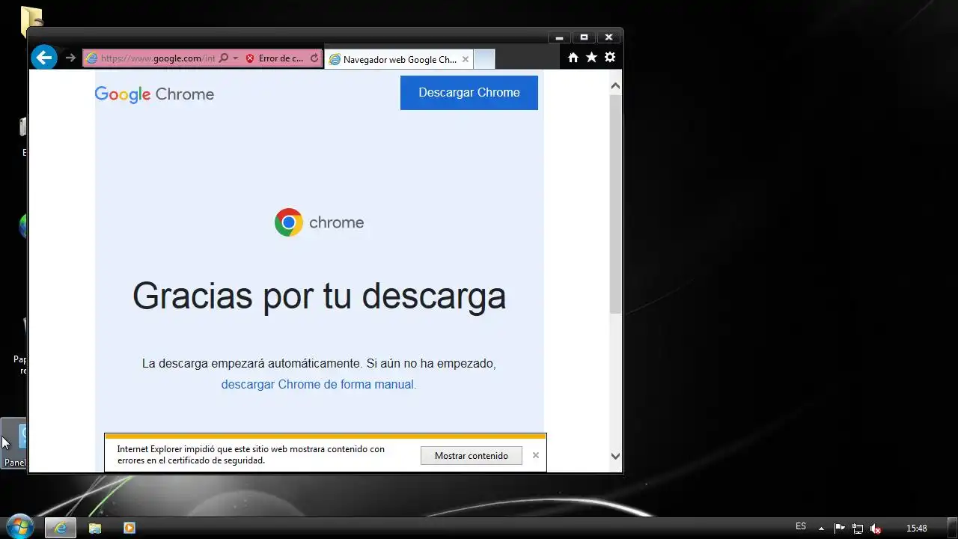This screenshot has height=539, width=958.
Task: Click the muted volume tray icon
Action: point(876,529)
